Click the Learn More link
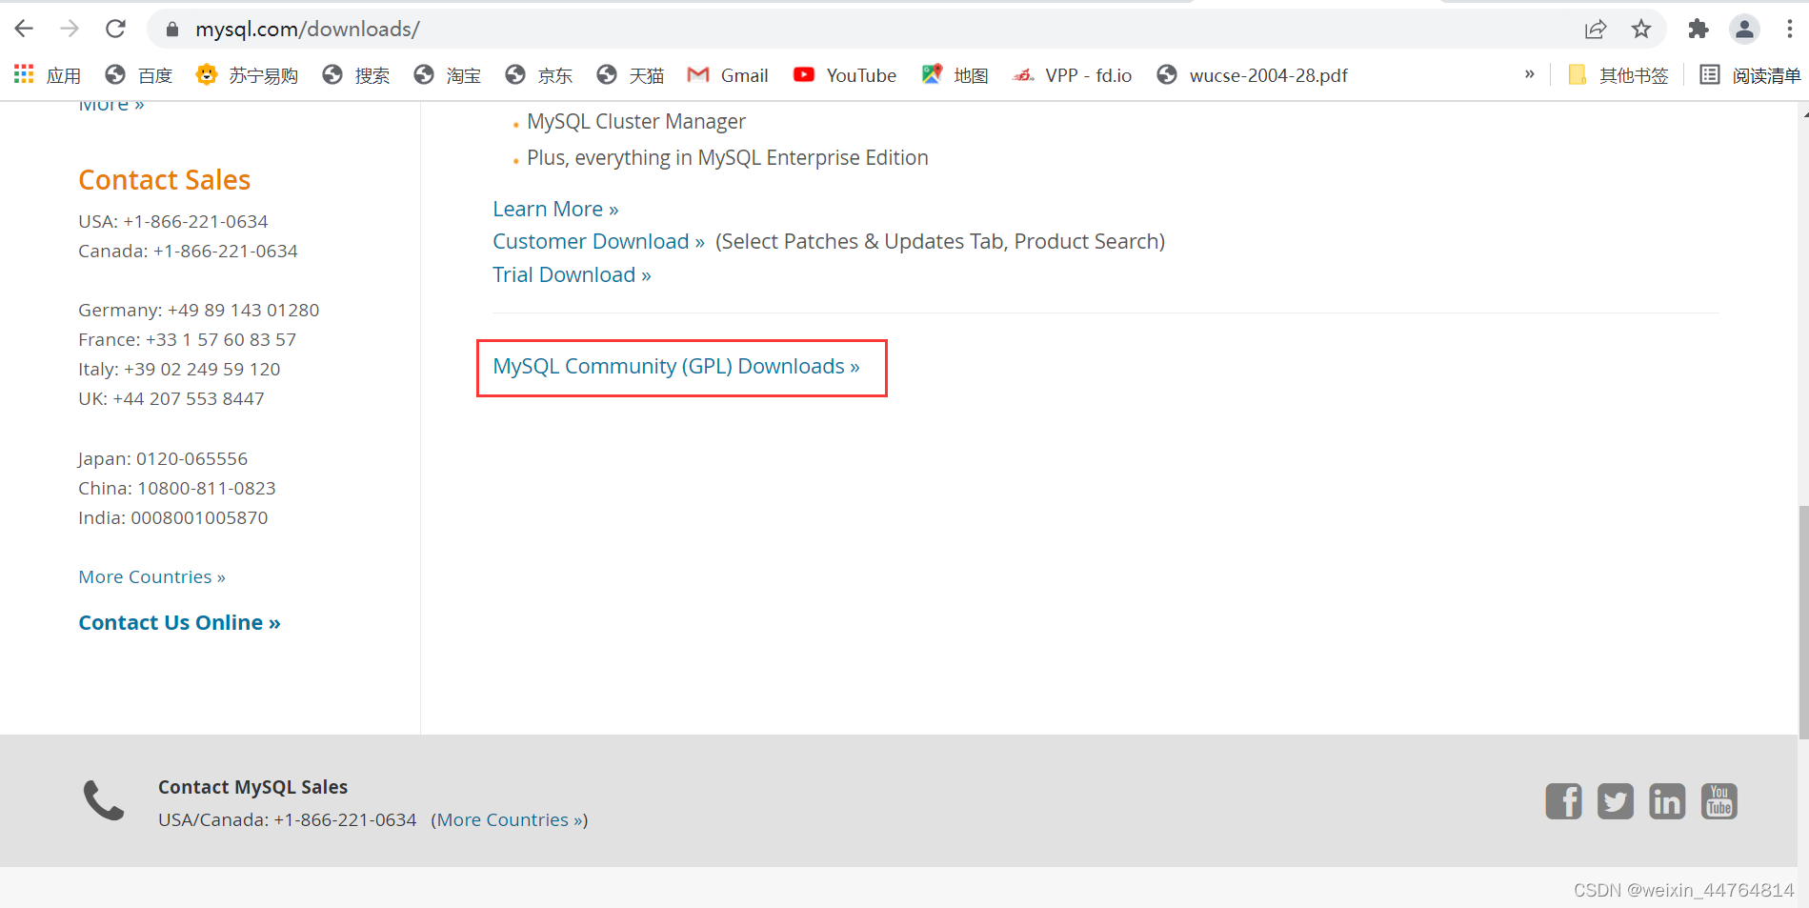The image size is (1809, 908). coord(555,209)
